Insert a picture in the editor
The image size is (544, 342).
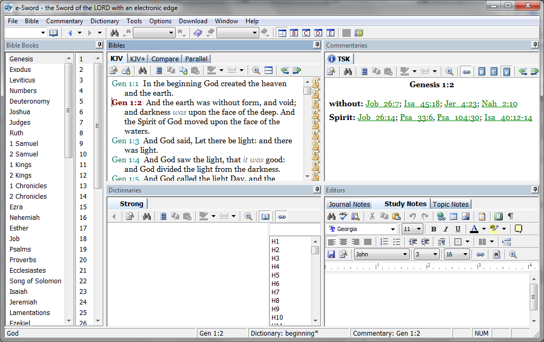(x=466, y=216)
